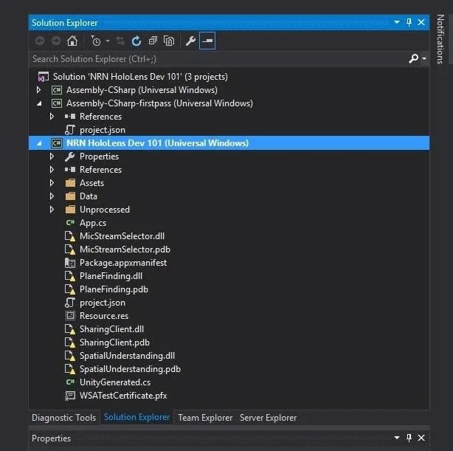Select PlaneFinding.pdb file
Viewport: 453px width, 451px height.
tap(114, 289)
